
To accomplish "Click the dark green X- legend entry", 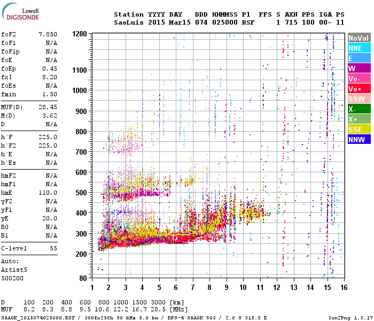I will (x=359, y=109).
